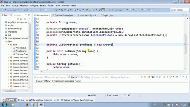Open Package Explorer view menu triangle
190x107 pixels.
tap(29, 18)
